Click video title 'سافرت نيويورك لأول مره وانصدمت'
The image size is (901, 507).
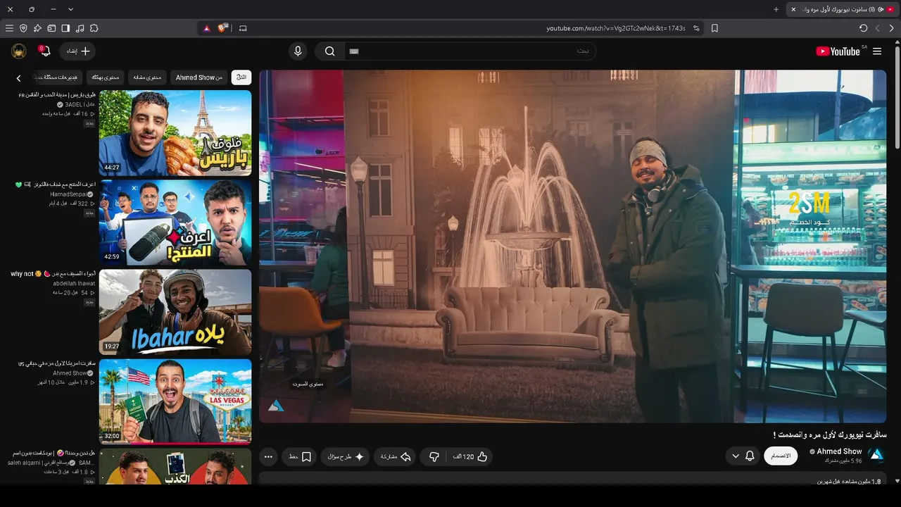pos(829,434)
